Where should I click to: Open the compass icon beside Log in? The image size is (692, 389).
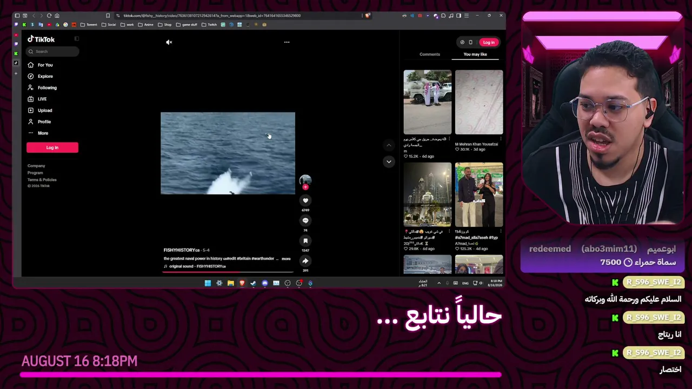click(462, 42)
